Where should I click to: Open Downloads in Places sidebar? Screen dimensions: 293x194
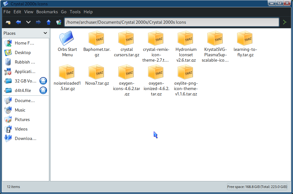click(x=25, y=138)
